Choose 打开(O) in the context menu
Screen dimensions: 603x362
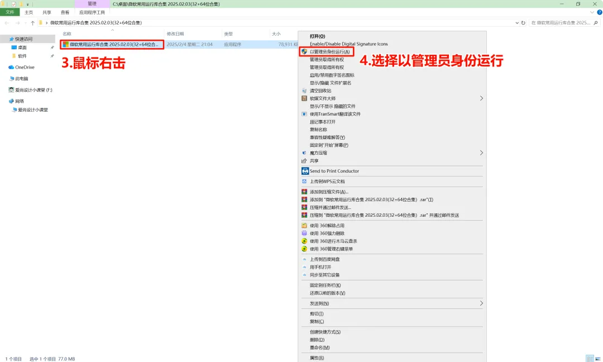click(x=318, y=36)
